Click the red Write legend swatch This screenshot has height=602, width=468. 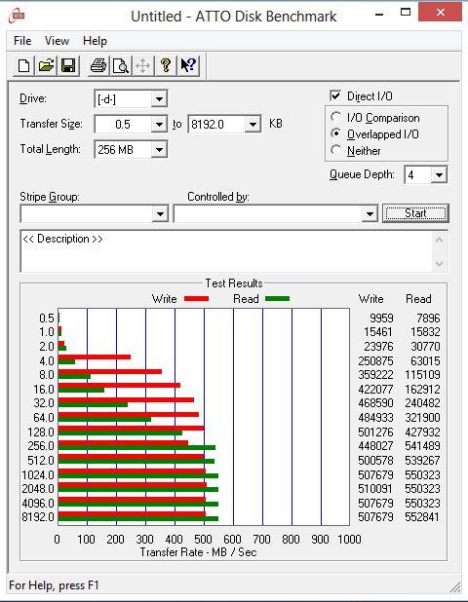(x=196, y=299)
